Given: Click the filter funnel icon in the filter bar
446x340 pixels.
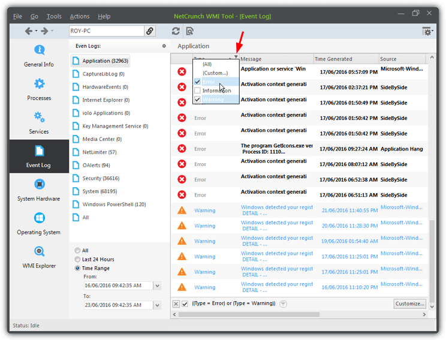Looking at the screenshot, I should [x=283, y=304].
